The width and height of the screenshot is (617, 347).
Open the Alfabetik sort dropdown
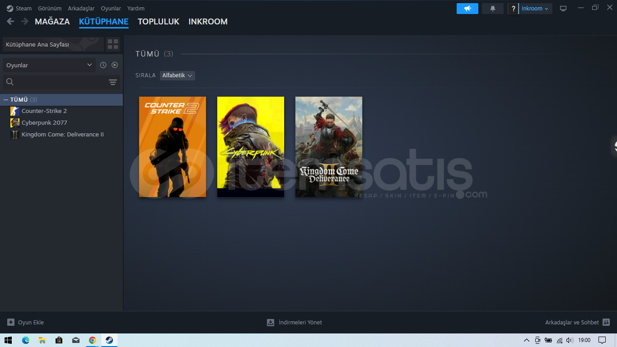(178, 75)
